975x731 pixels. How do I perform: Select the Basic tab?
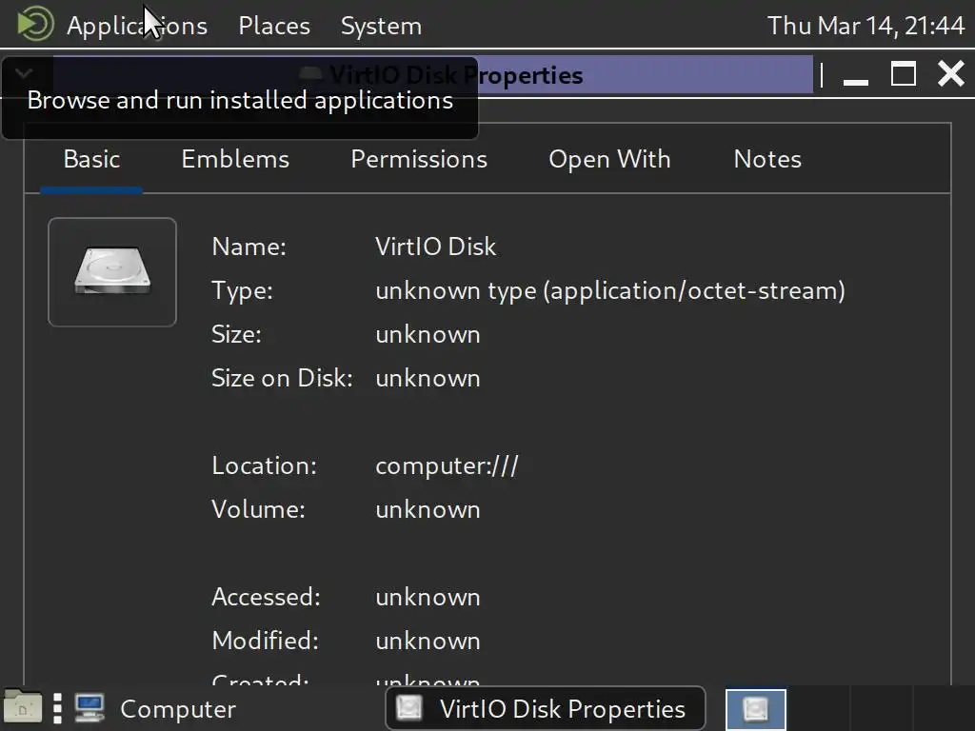click(x=91, y=159)
